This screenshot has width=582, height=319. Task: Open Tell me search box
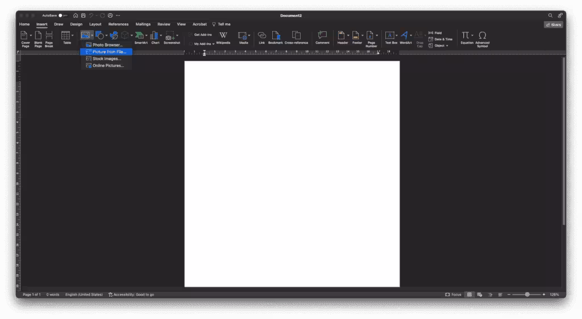click(x=221, y=24)
